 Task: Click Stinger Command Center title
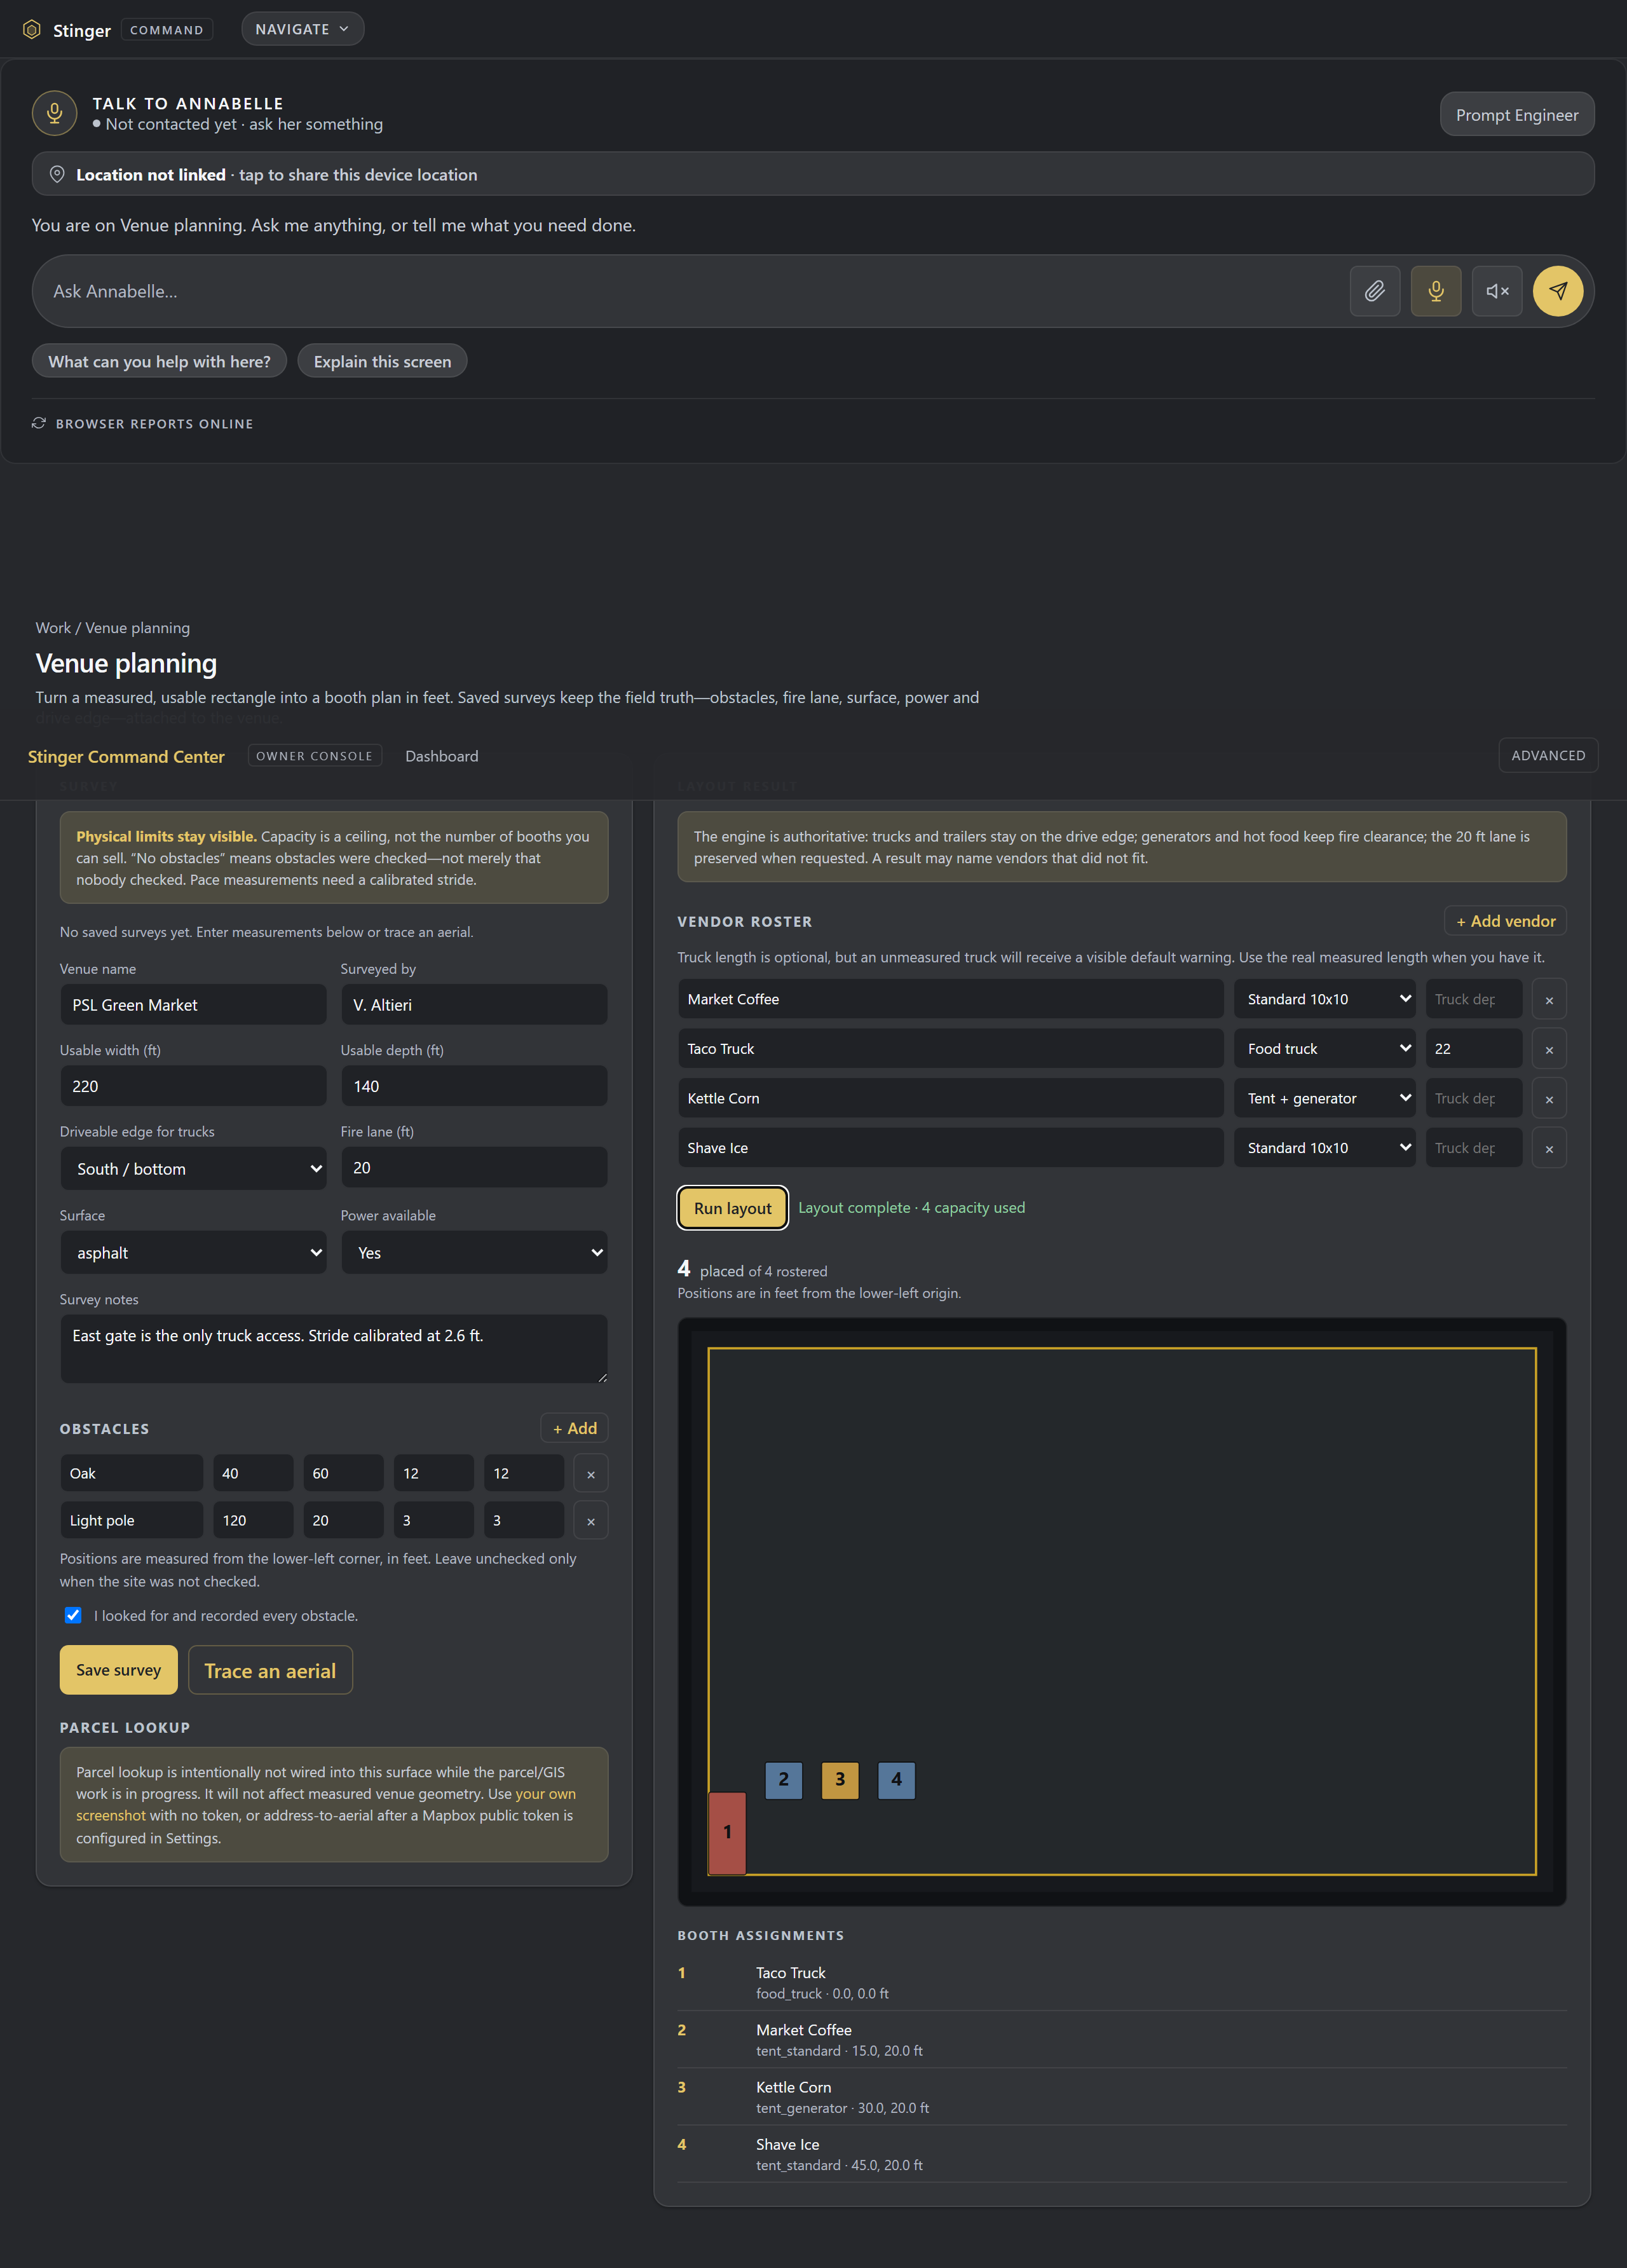[126, 757]
